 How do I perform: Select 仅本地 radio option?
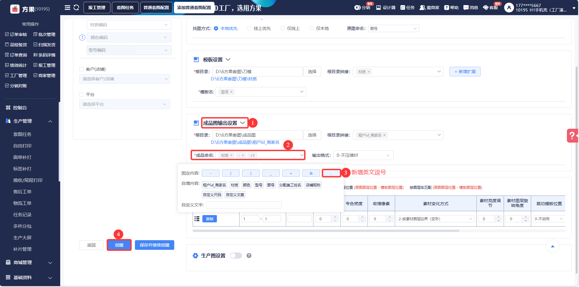(x=312, y=28)
